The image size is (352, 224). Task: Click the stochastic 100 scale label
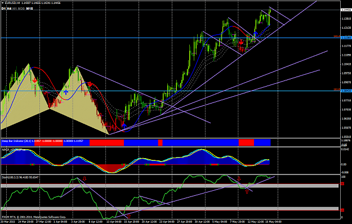[343, 177]
